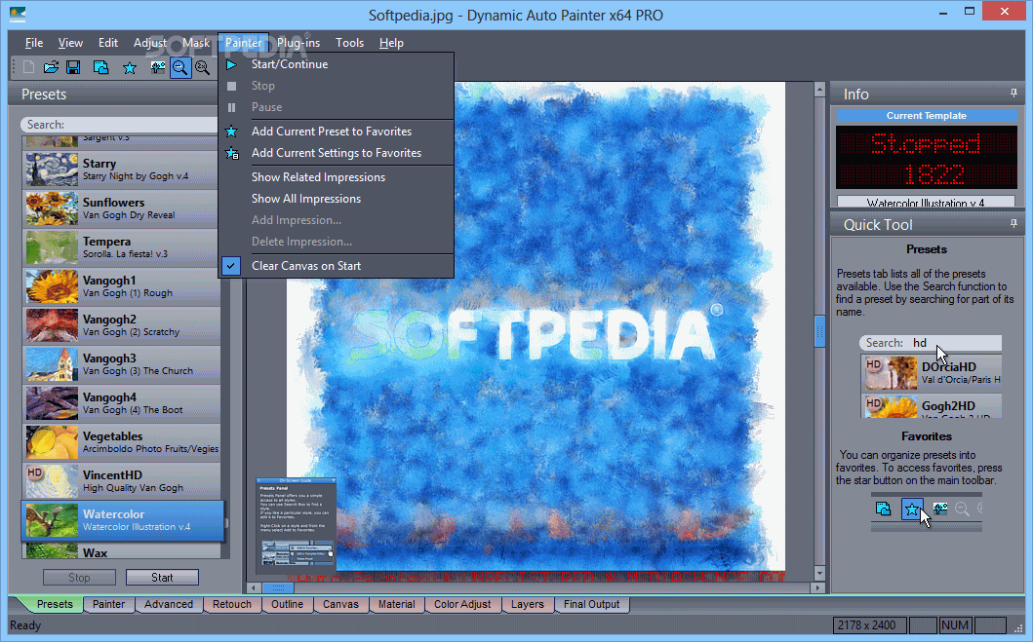Screen dimensions: 1033x642
Task: Click the greyed Add Impression entry
Action: [336, 220]
